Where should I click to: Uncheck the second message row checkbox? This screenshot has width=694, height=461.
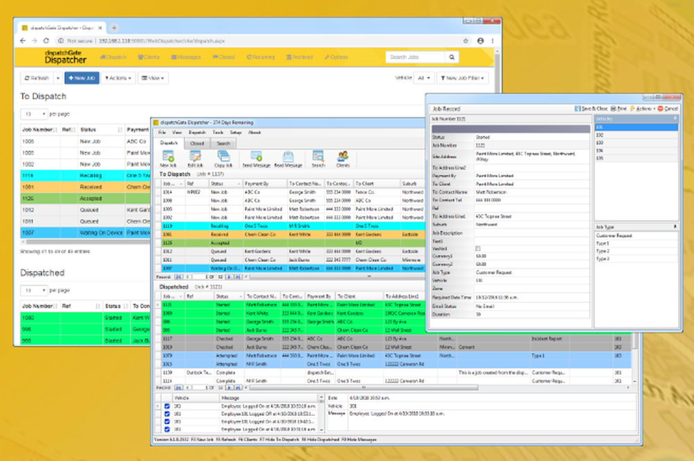coord(167,414)
